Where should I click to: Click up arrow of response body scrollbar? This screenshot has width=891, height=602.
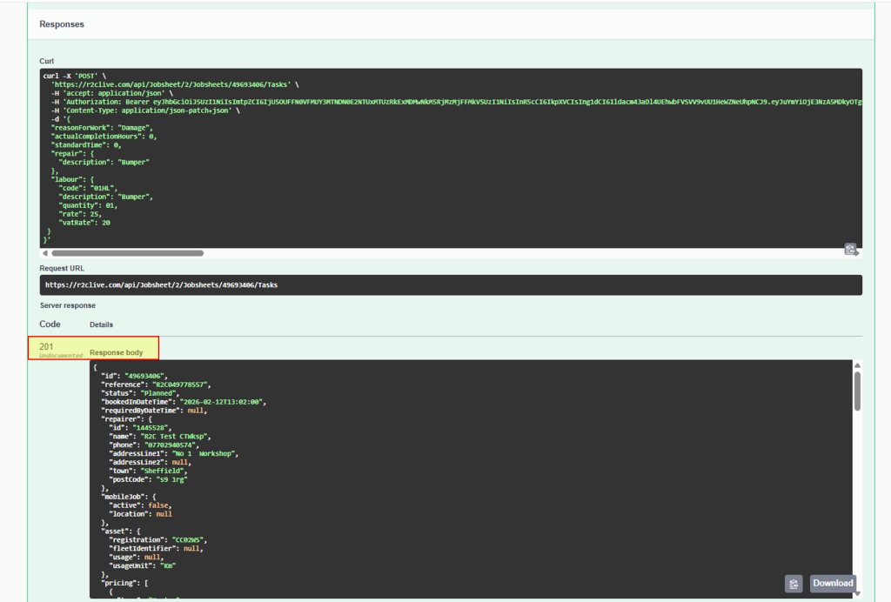[858, 365]
